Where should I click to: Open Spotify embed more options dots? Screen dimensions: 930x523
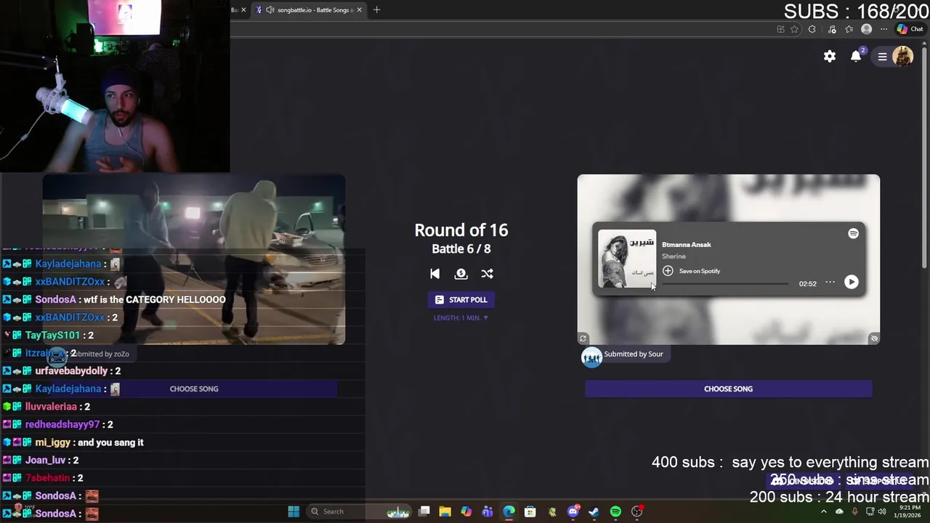pyautogui.click(x=830, y=283)
